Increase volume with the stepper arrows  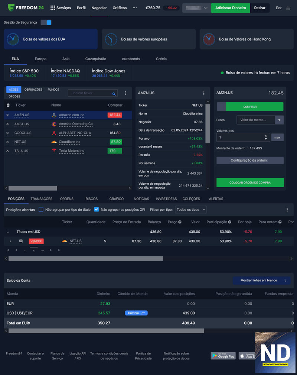[x=266, y=136]
